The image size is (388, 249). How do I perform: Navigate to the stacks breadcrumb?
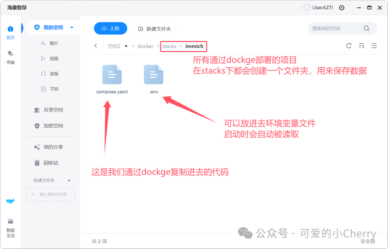(x=169, y=46)
